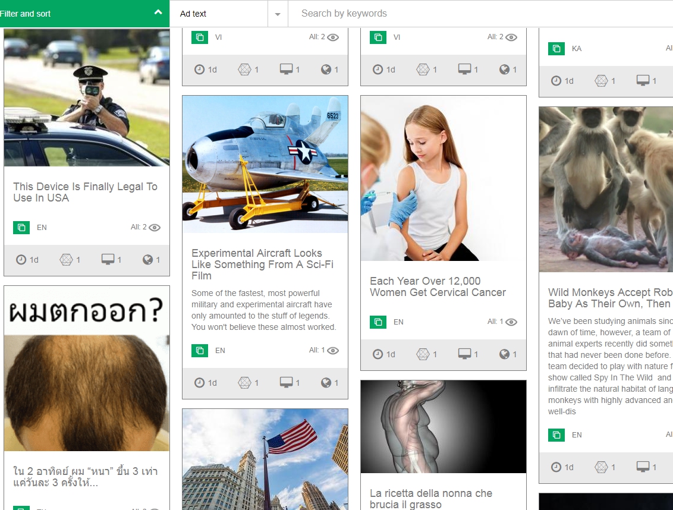Viewport: 673px width, 510px height.
Task: Open the body anatomy ad image
Action: pos(444,427)
